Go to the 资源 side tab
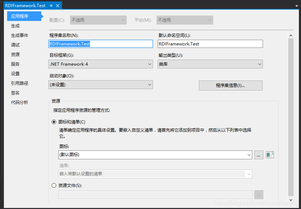 click(x=15, y=55)
